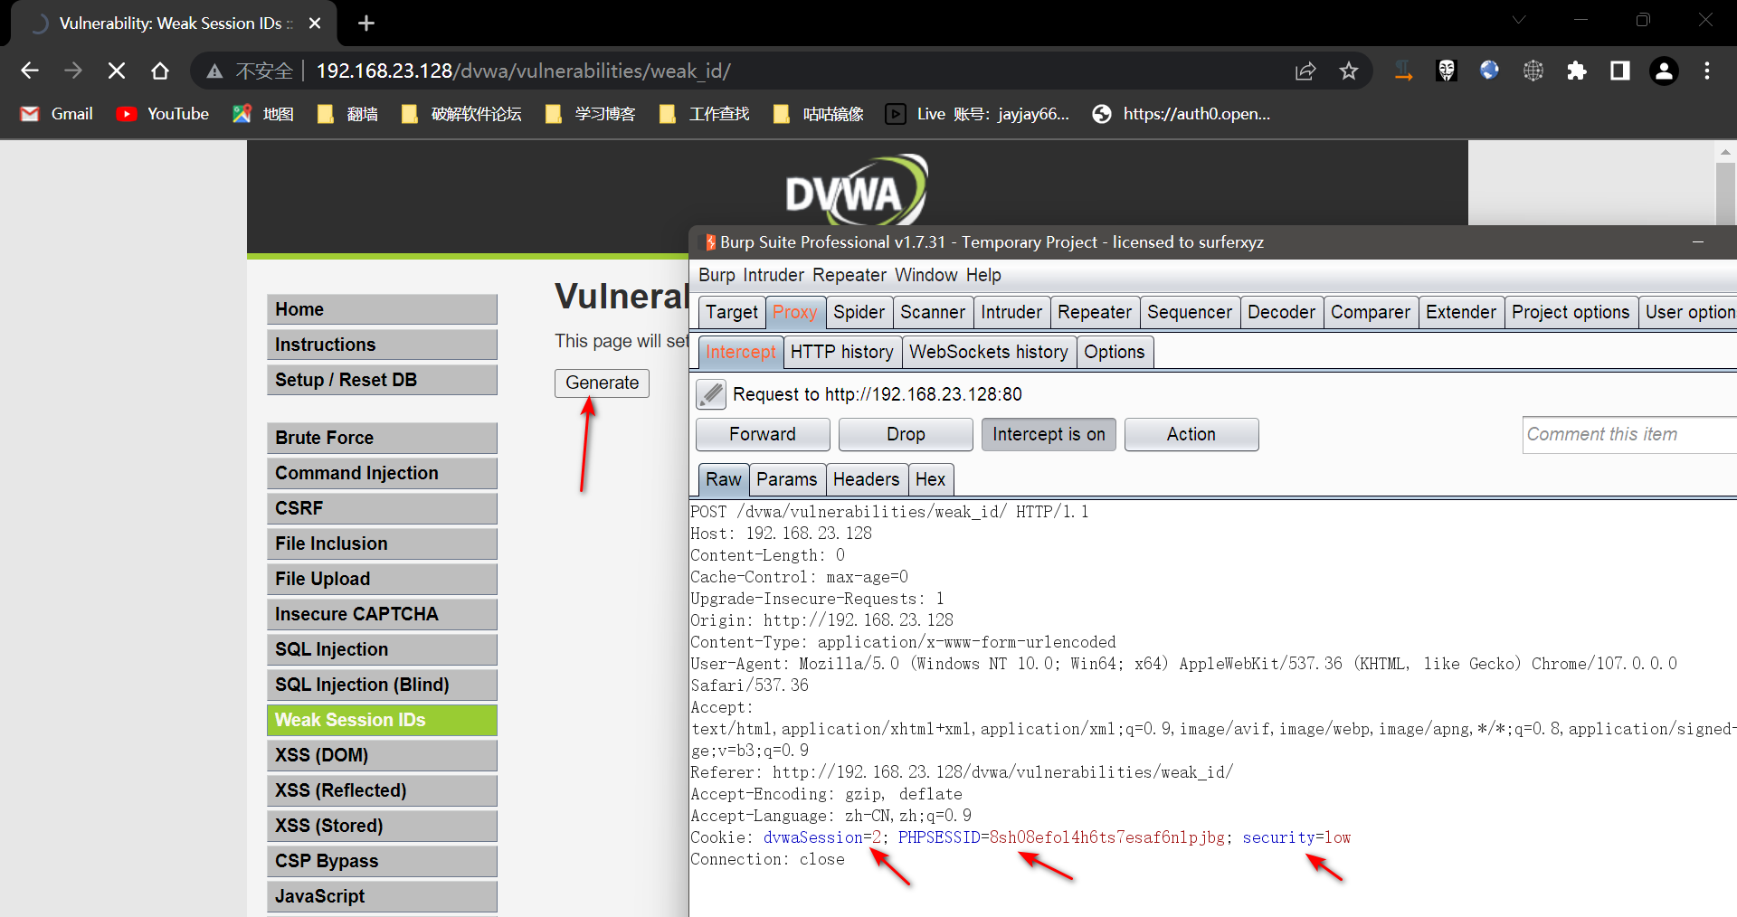The height and width of the screenshot is (917, 1737).
Task: Switch to the HTTP history tab
Action: pos(841,352)
